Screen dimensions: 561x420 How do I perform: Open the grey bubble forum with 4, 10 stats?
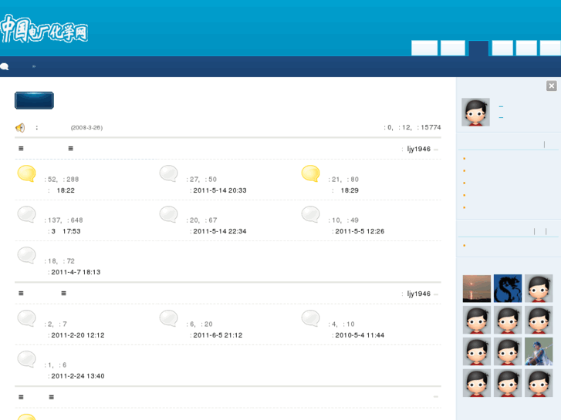tap(310, 318)
